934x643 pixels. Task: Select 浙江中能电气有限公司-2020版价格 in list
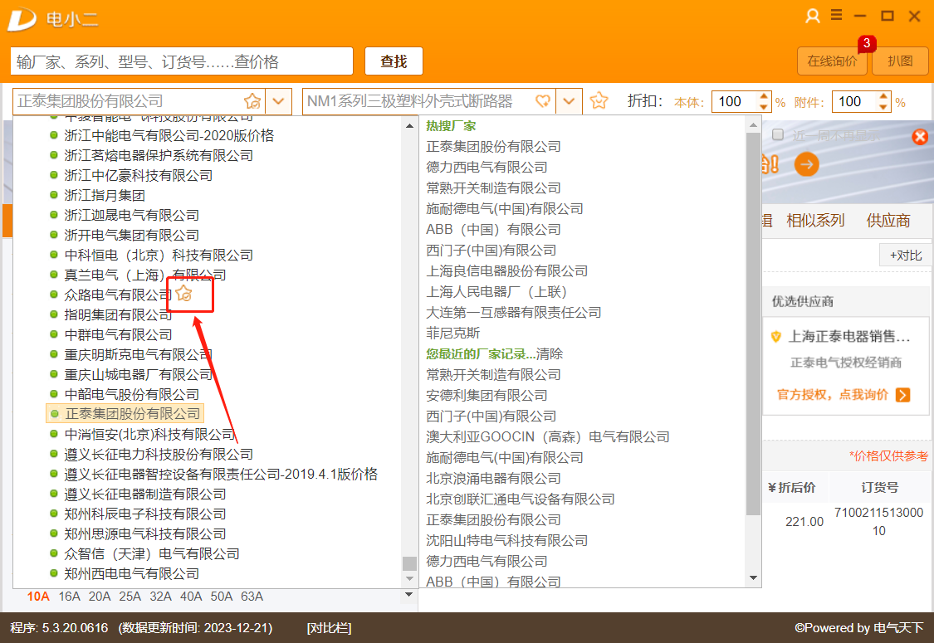[169, 136]
